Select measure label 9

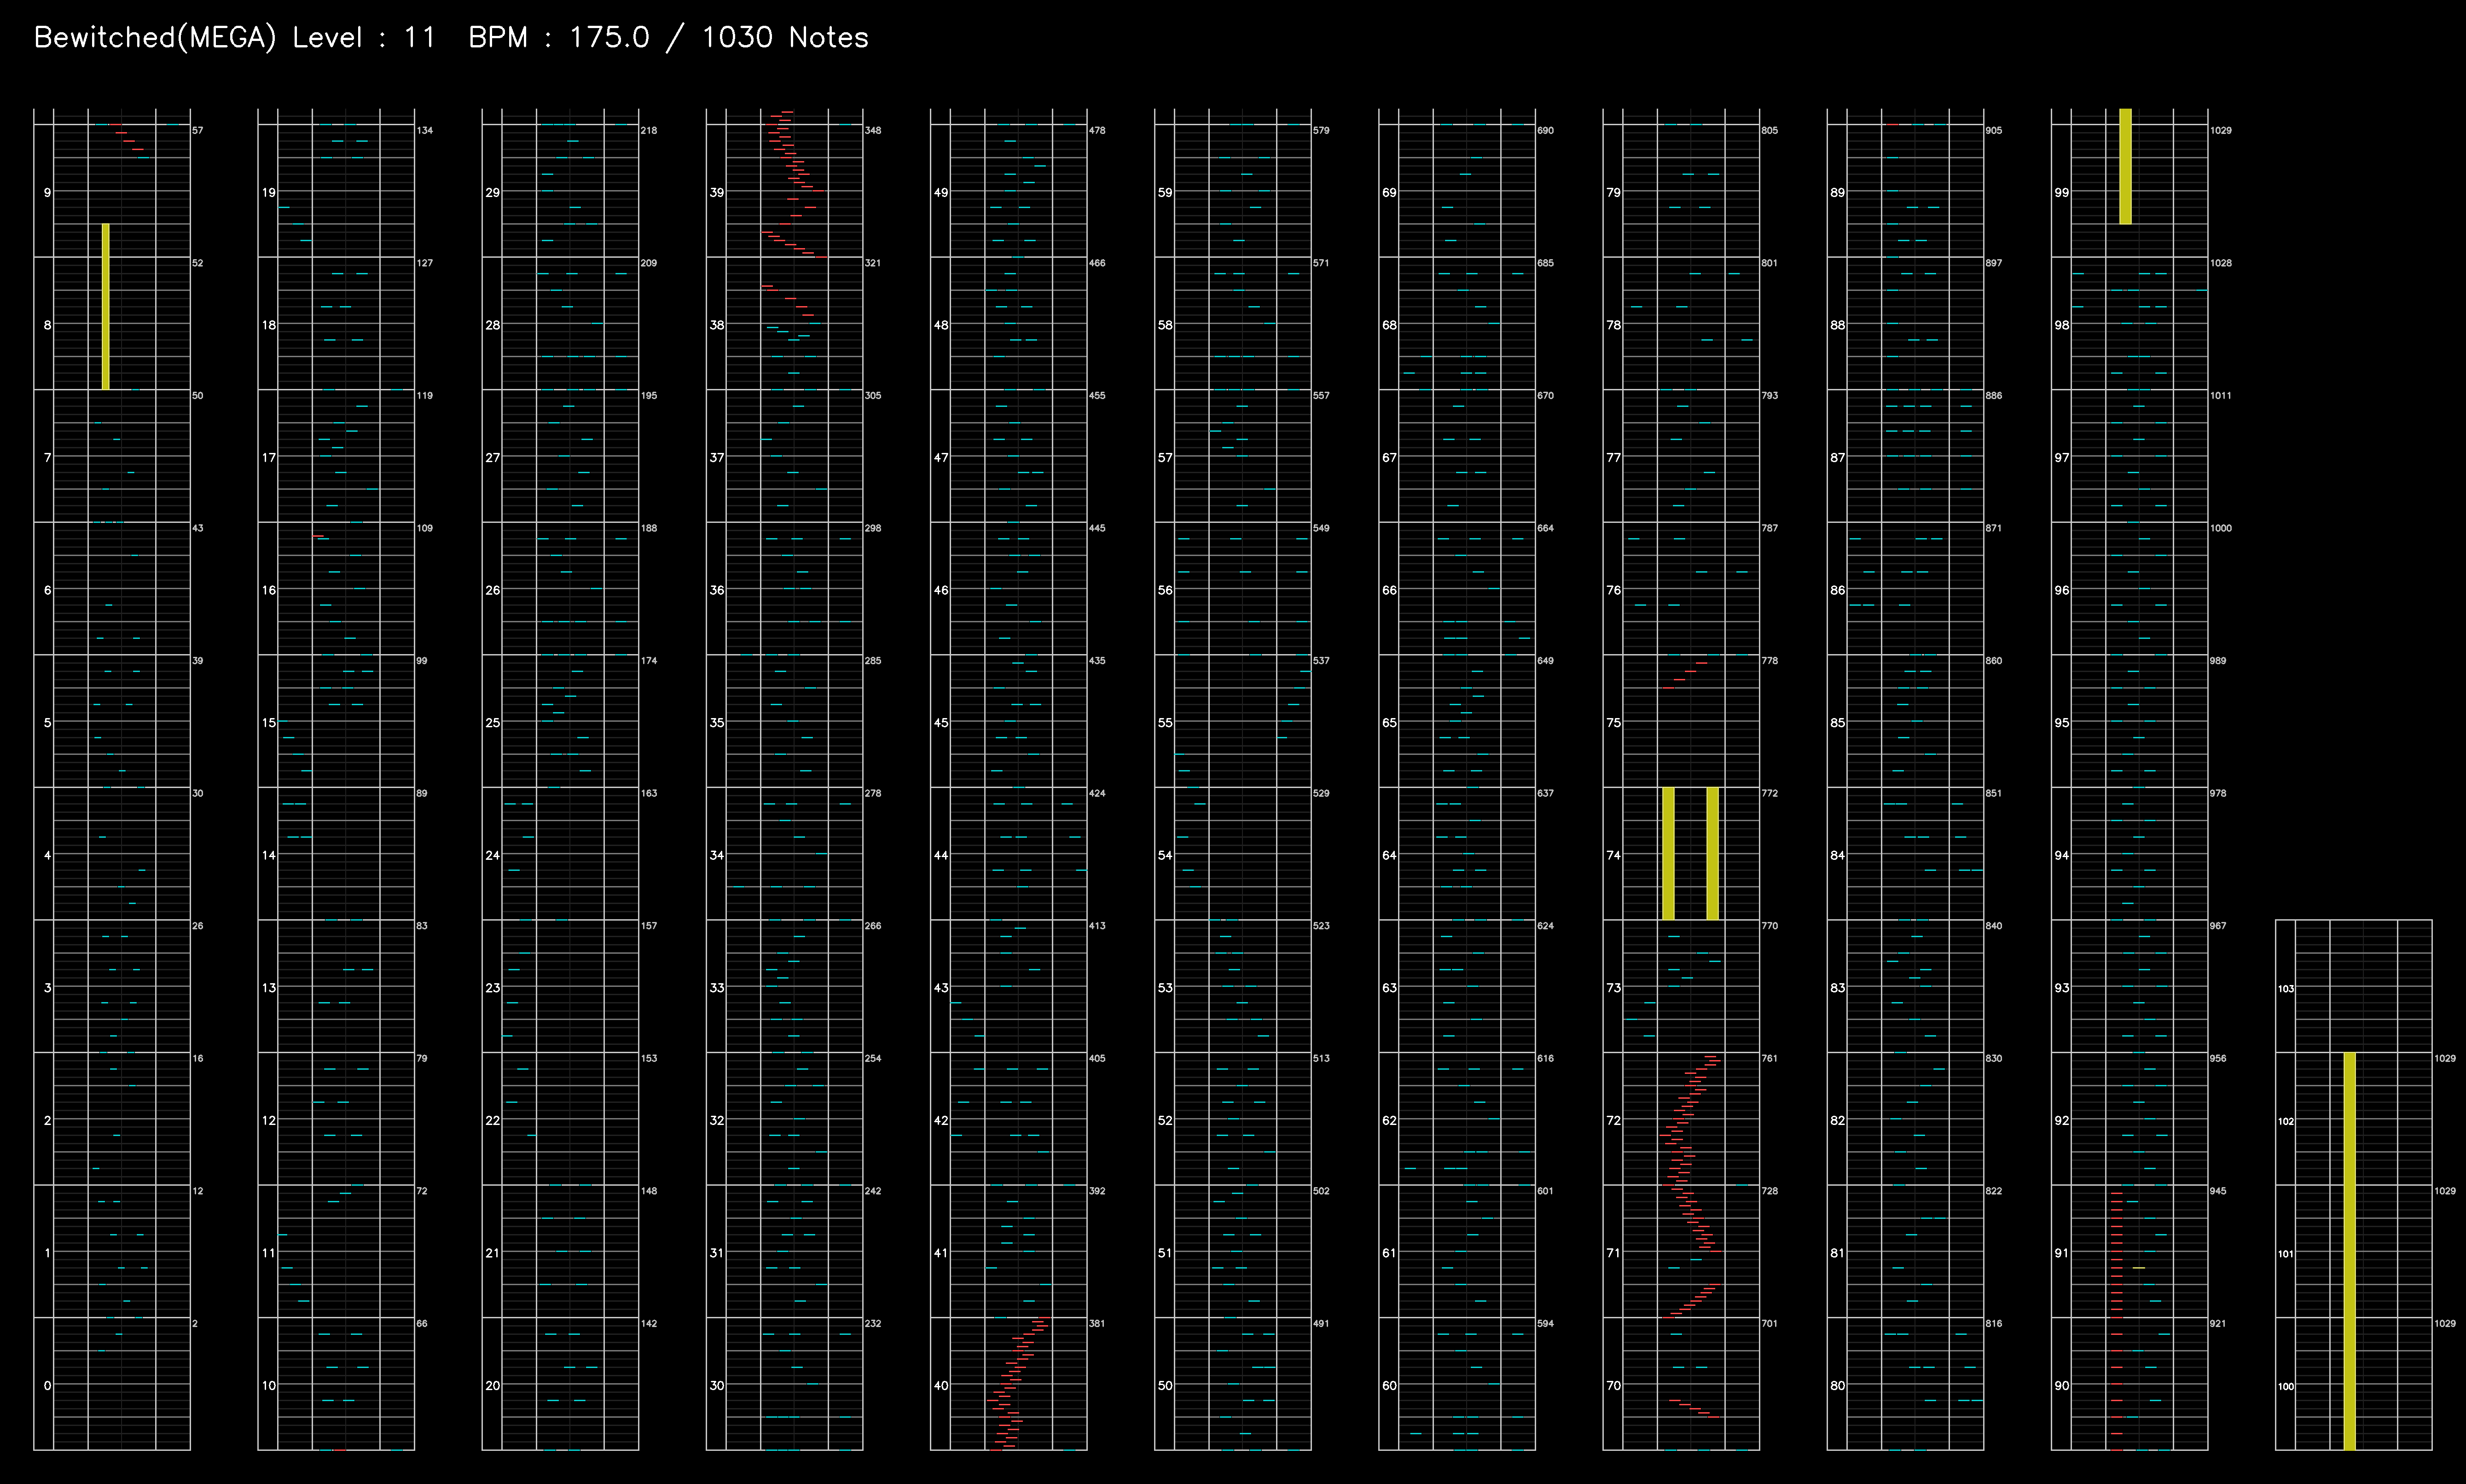tap(47, 192)
